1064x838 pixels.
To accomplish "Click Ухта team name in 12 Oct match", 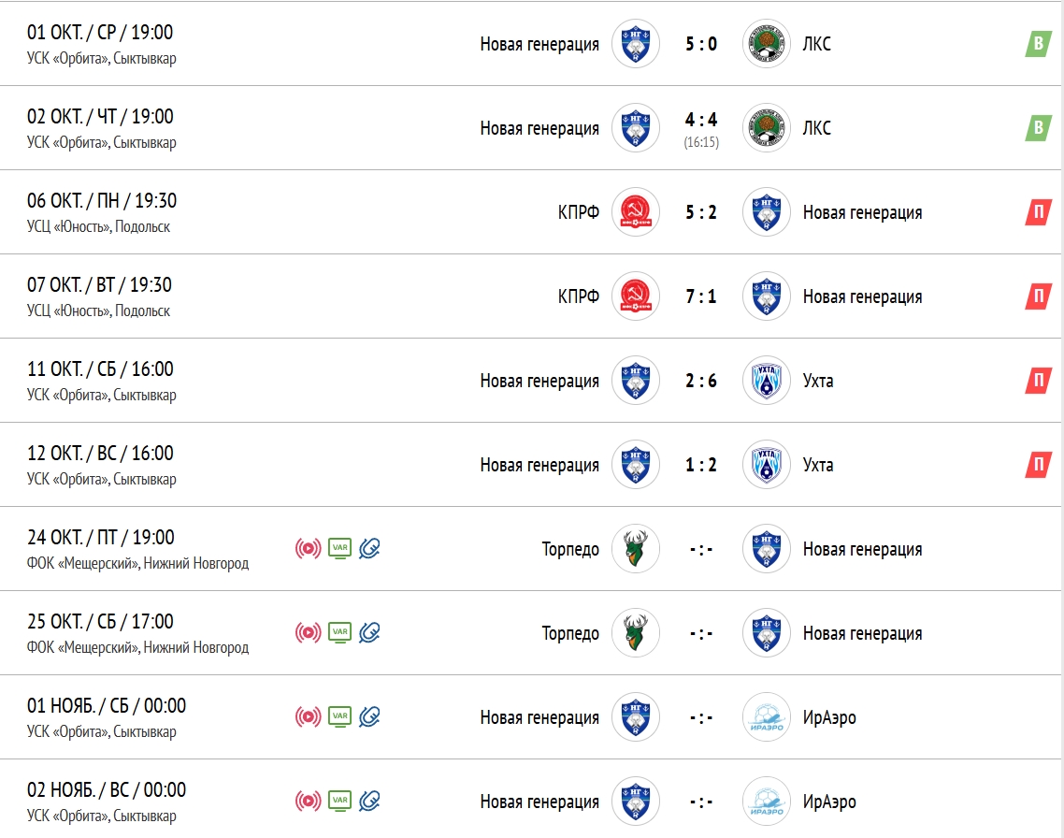I will coord(818,465).
